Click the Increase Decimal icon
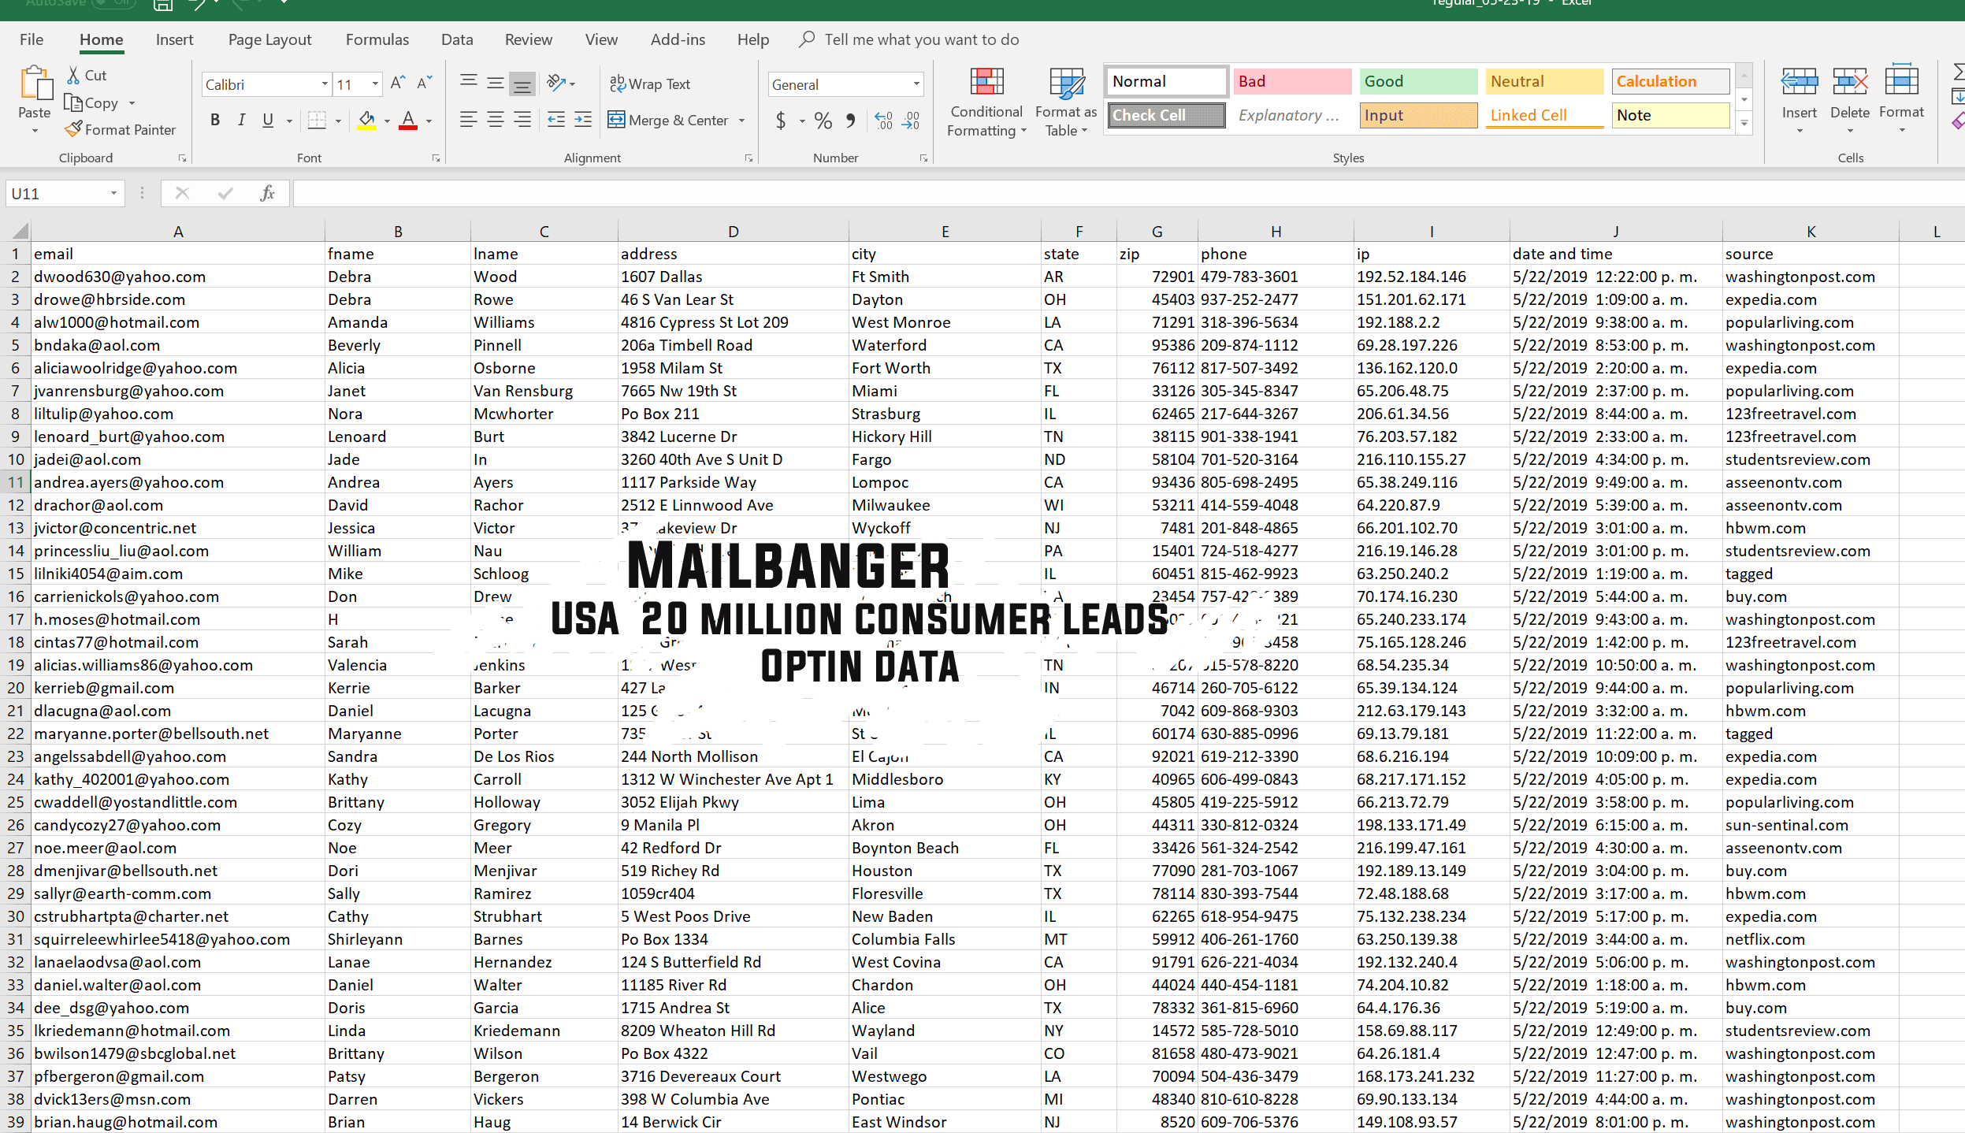The height and width of the screenshot is (1133, 1965). pos(884,121)
